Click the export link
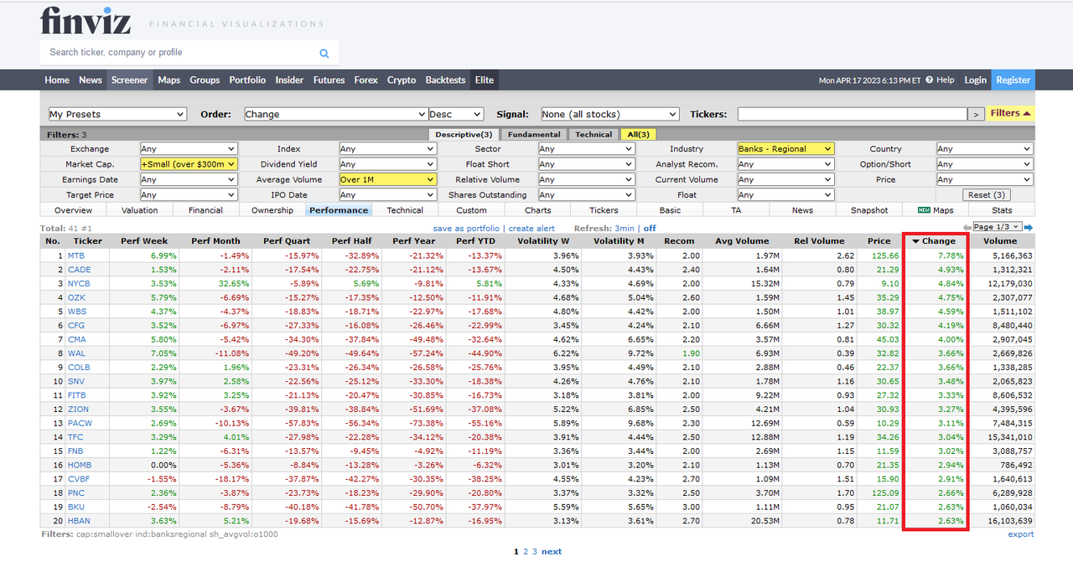 pyautogui.click(x=1021, y=534)
